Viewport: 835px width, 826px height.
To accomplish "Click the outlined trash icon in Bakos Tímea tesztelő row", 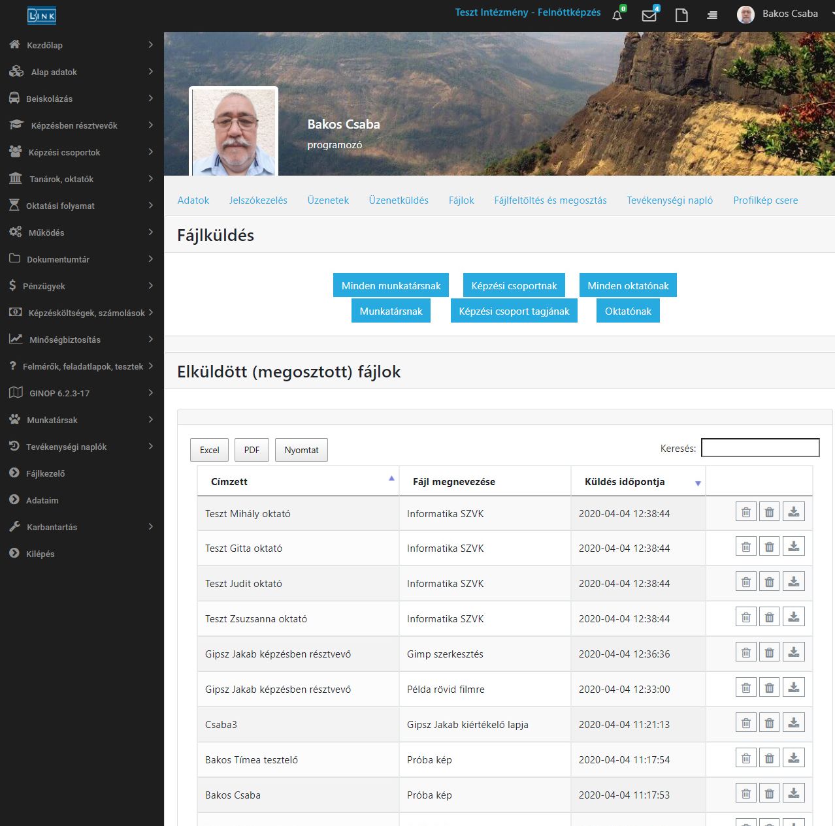I will 746,759.
